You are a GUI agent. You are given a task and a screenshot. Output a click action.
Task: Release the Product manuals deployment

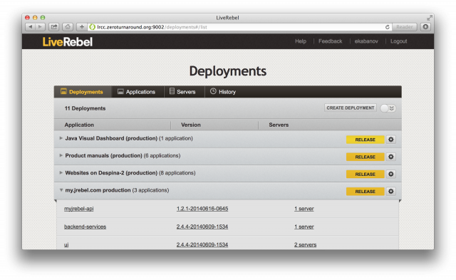click(365, 157)
